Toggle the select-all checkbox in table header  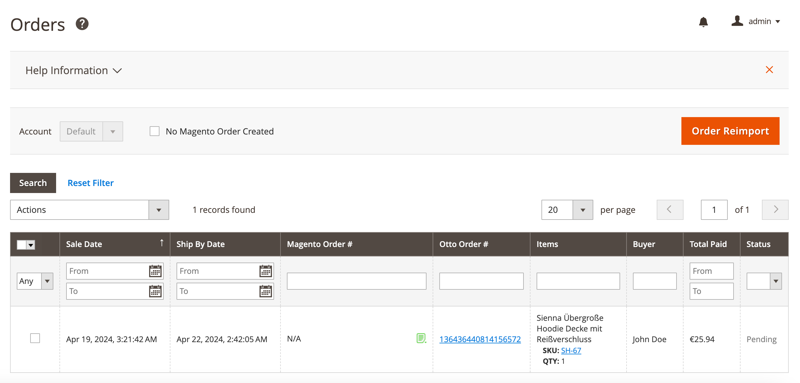tap(21, 245)
